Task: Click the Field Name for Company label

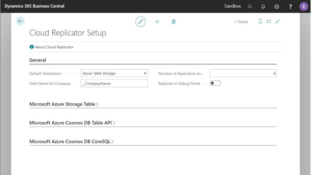Action: tap(50, 84)
